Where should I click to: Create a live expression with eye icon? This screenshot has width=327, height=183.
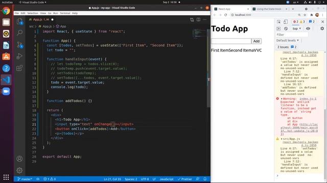308,28
